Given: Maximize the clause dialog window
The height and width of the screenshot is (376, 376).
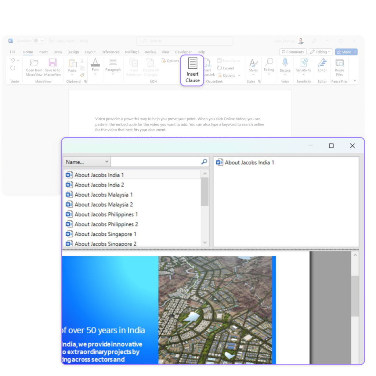Looking at the screenshot, I should pos(331,146).
